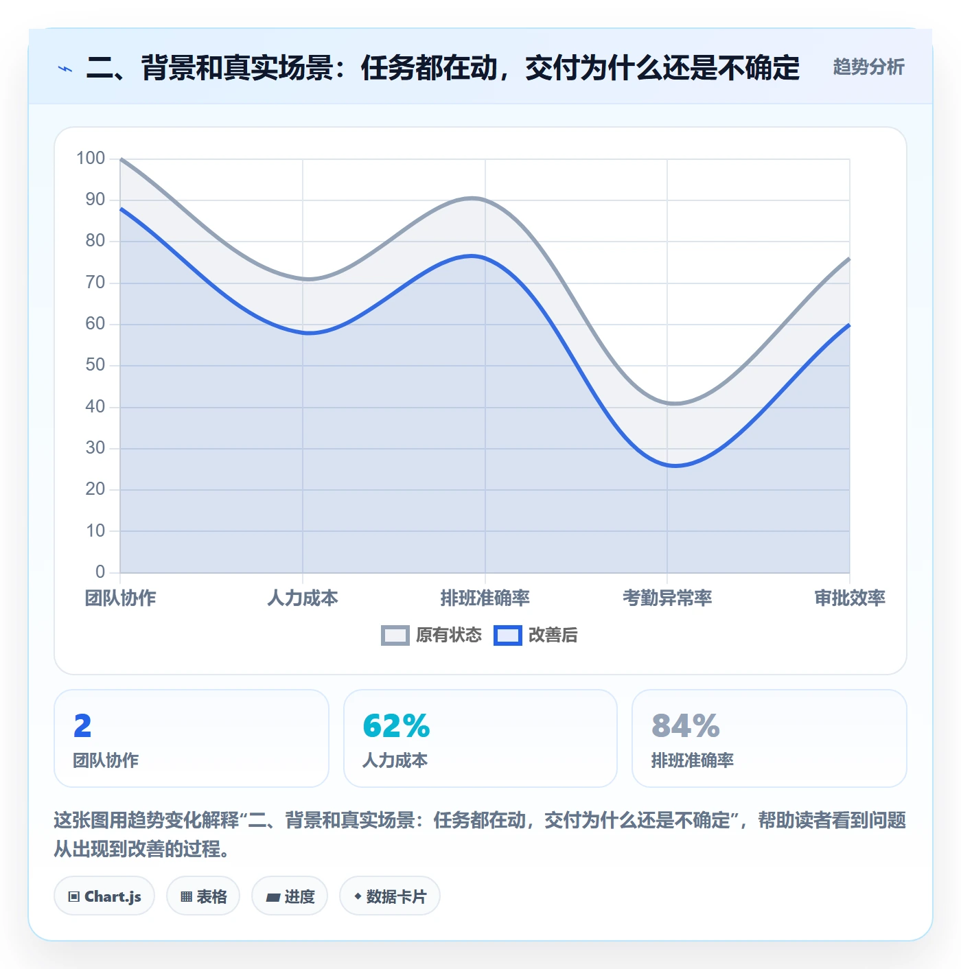Click the 62% value text
The height and width of the screenshot is (969, 961).
(396, 726)
